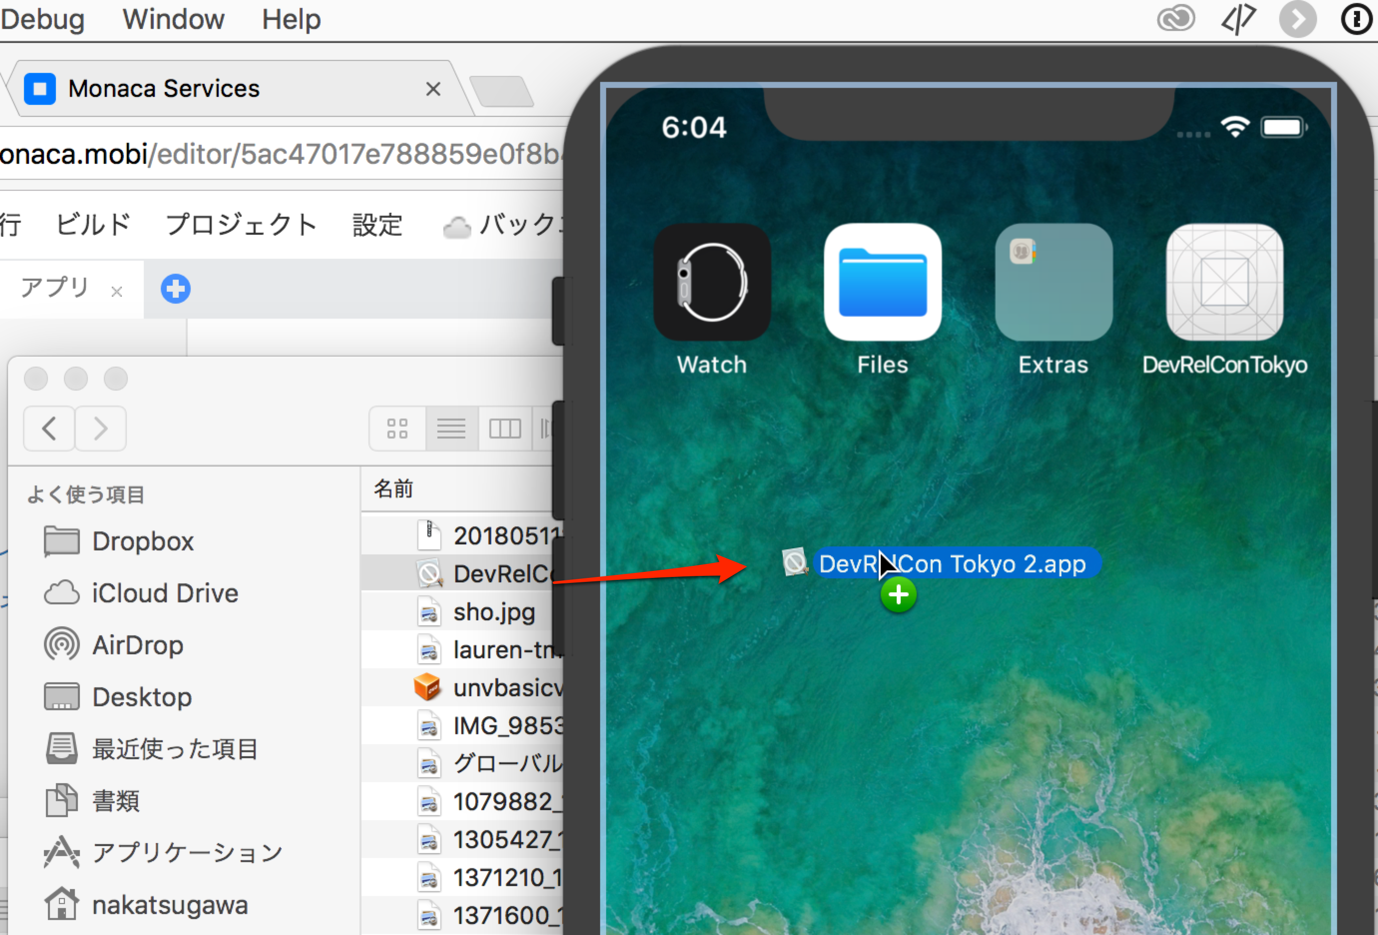Open a new browser tab
Image resolution: width=1378 pixels, height=935 pixels.
pyautogui.click(x=502, y=91)
